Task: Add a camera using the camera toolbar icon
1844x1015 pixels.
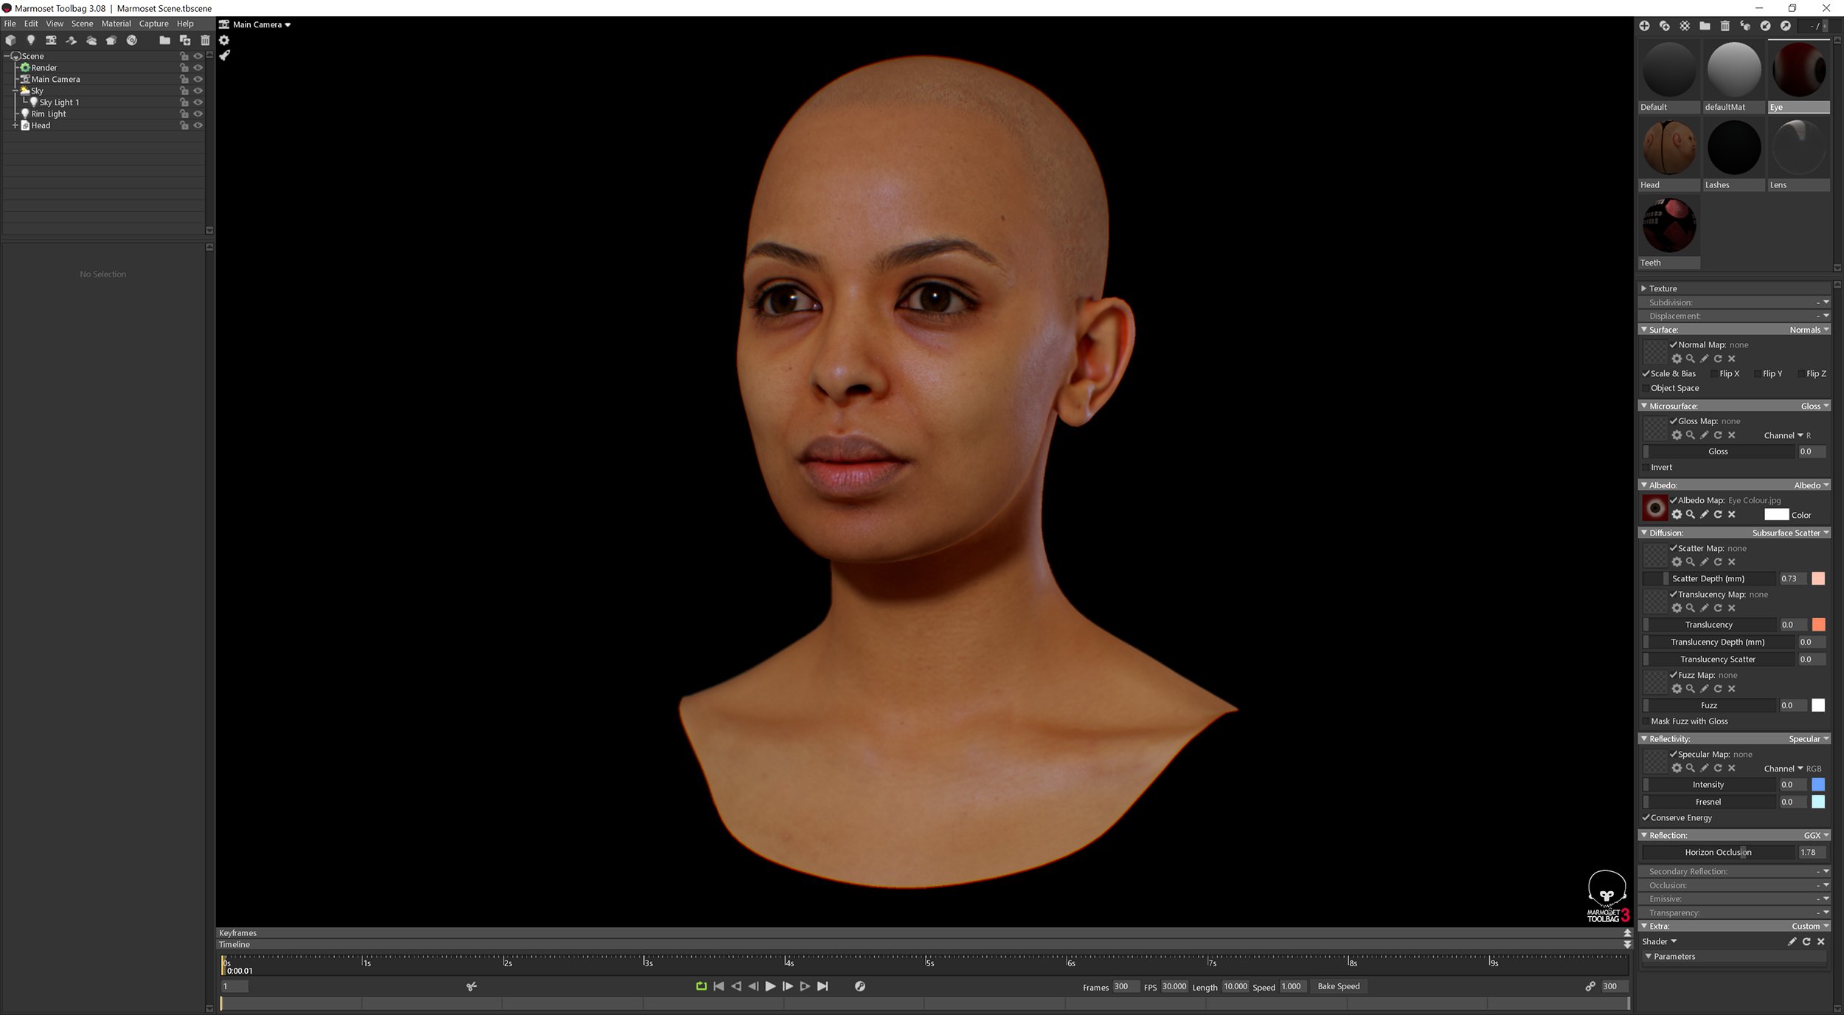Action: (51, 41)
